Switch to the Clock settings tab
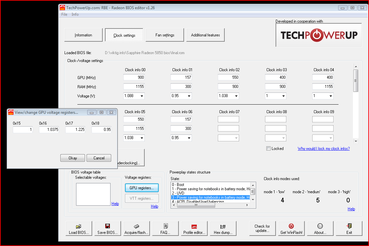Image resolution: width=369 pixels, height=246 pixels. pos(124,35)
